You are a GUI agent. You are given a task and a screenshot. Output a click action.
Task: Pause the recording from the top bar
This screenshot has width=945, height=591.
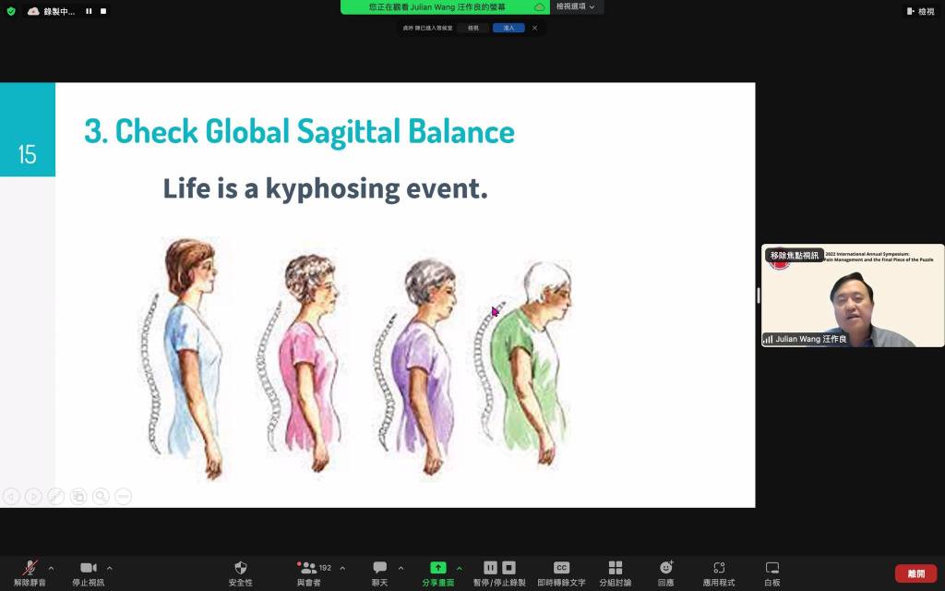coord(90,11)
